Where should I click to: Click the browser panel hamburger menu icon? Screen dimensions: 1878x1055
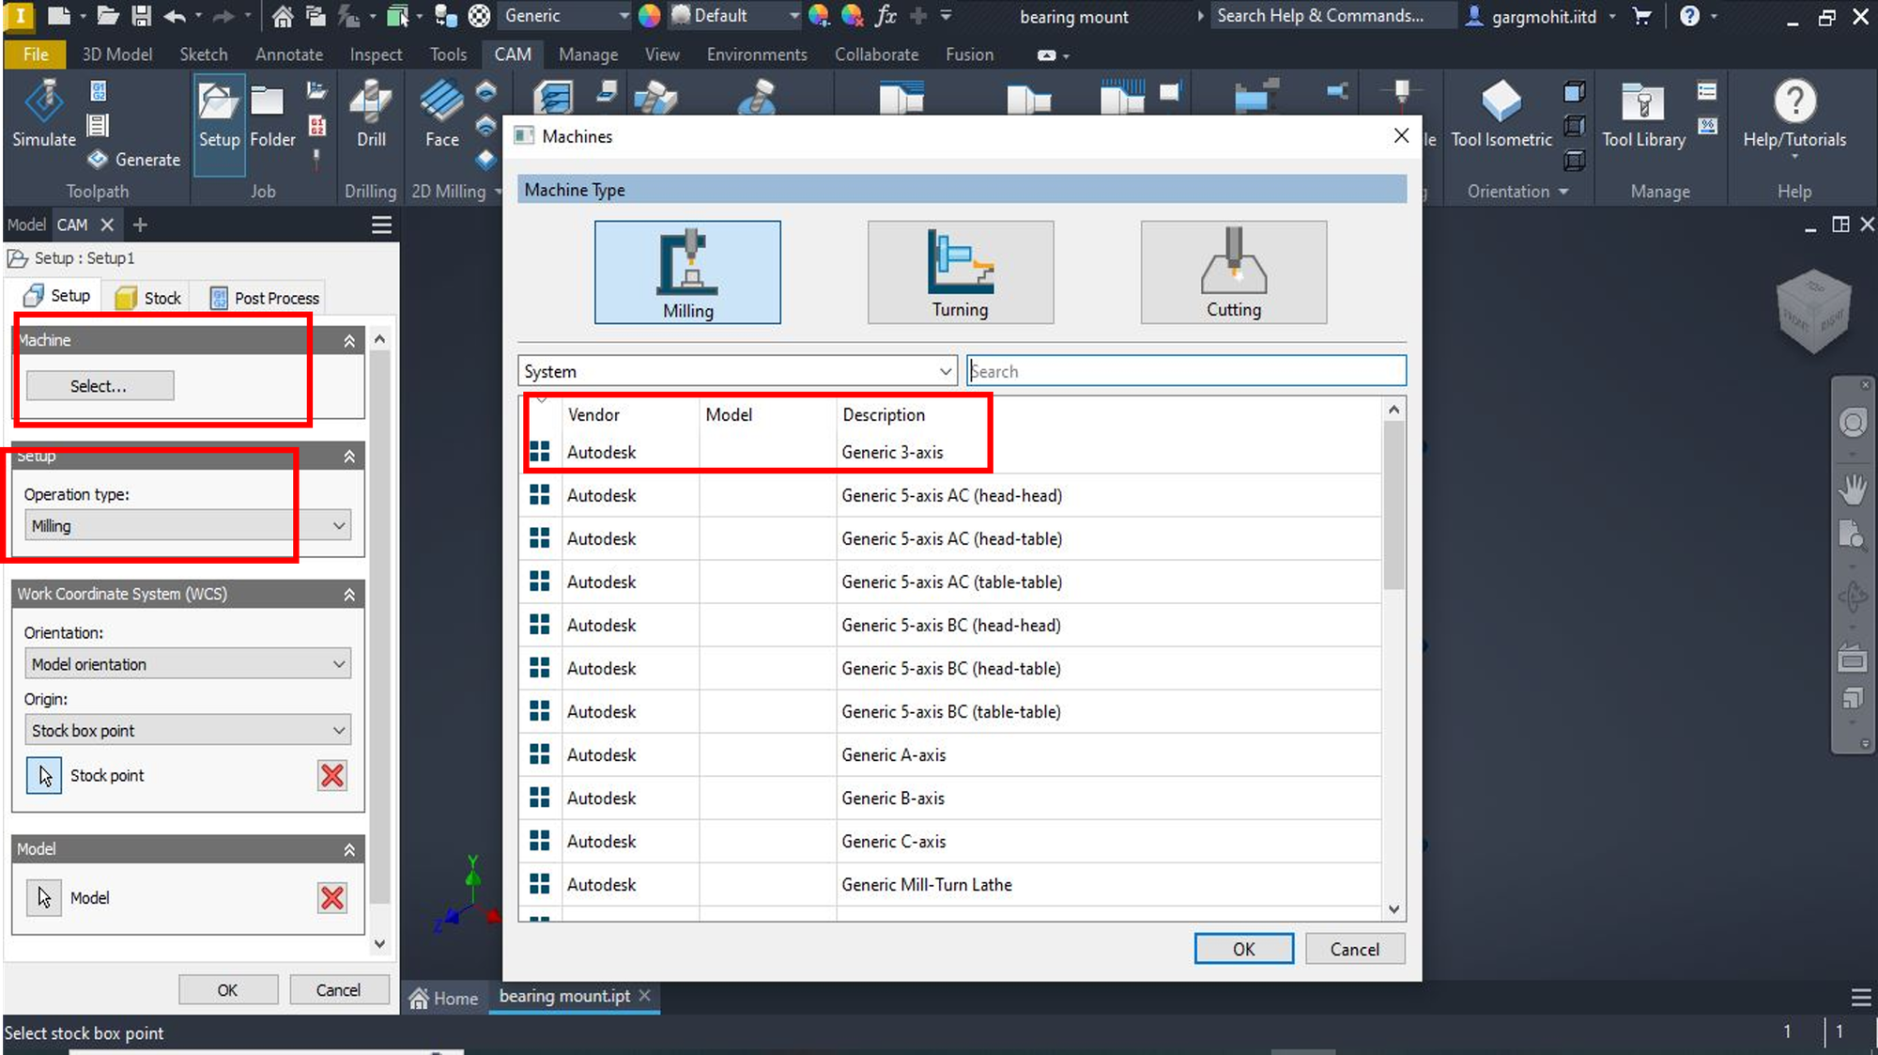click(x=381, y=225)
